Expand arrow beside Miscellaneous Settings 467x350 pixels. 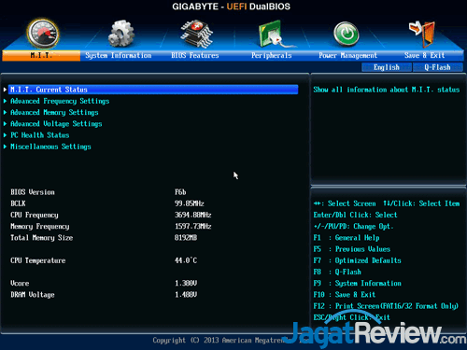tap(5, 147)
